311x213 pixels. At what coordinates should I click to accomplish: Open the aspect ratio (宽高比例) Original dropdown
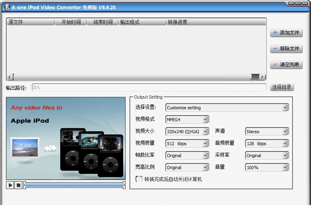click(187, 168)
